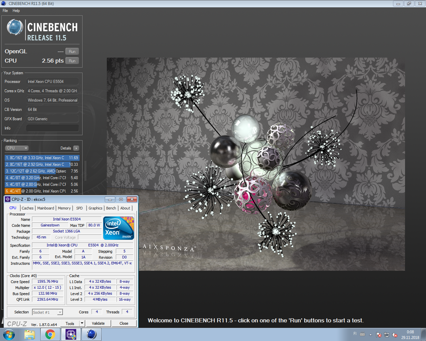This screenshot has height=341, width=426.
Task: Select ranking entry 12C/12T AMD Opteron
Action: (x=42, y=171)
